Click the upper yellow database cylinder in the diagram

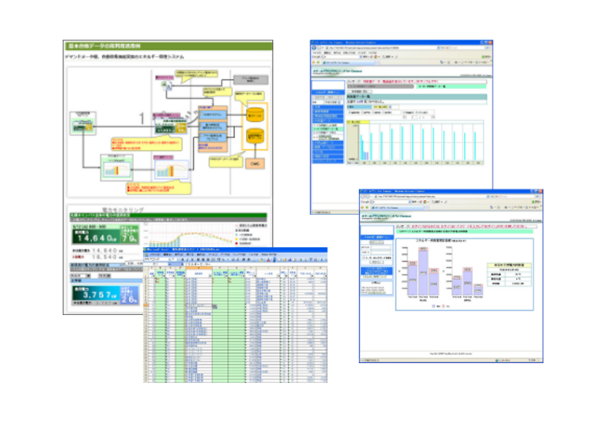pyautogui.click(x=255, y=114)
